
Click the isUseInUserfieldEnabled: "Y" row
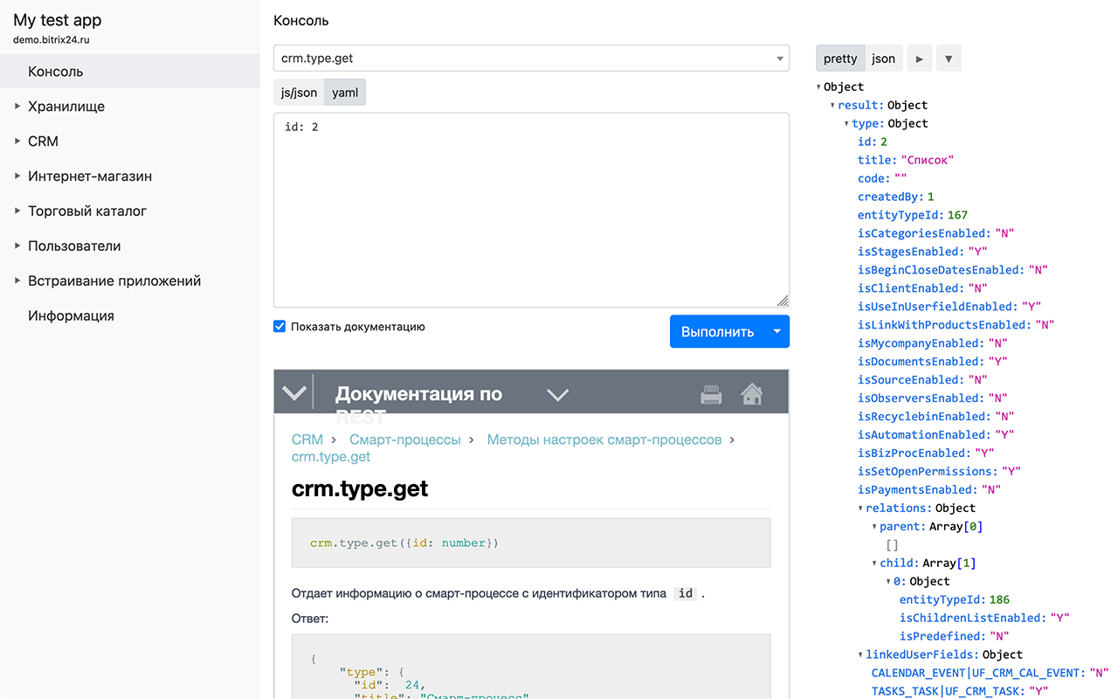(949, 307)
